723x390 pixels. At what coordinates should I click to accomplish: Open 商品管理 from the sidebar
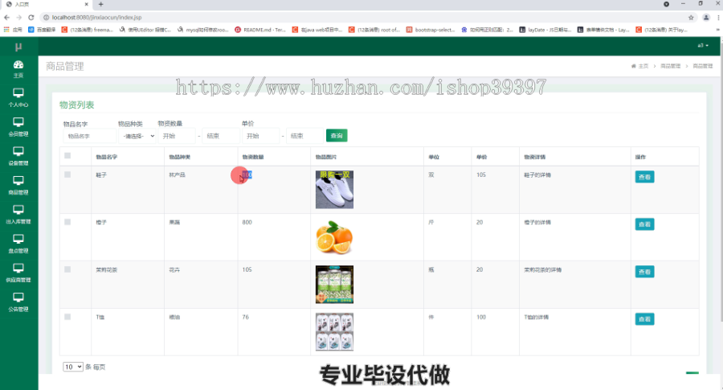tap(18, 186)
